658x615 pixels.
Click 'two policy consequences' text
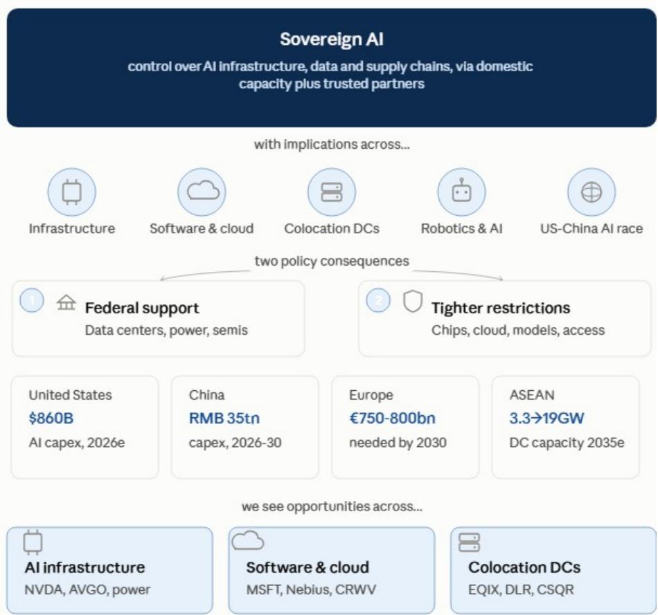332,261
